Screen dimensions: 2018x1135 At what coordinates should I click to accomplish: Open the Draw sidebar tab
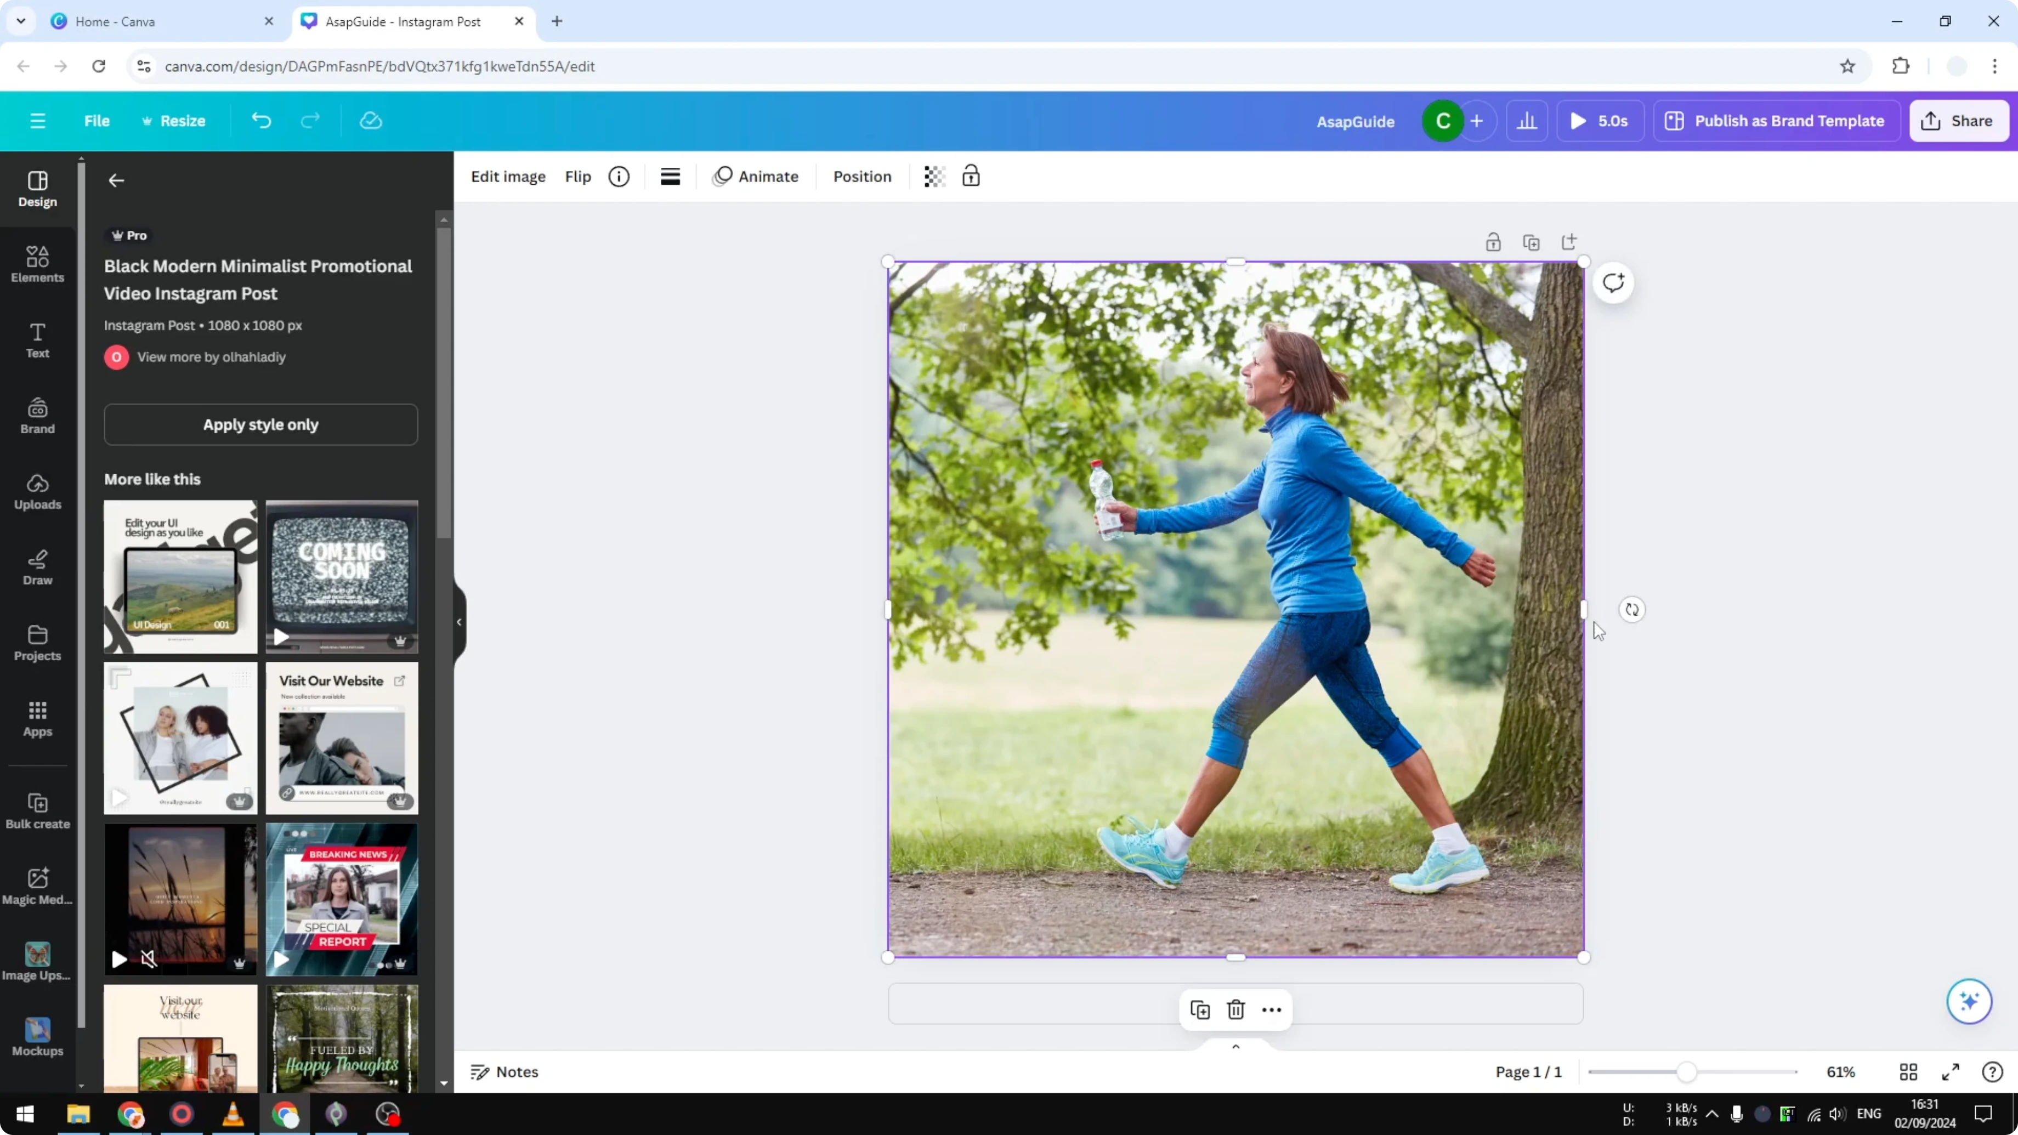coord(38,567)
